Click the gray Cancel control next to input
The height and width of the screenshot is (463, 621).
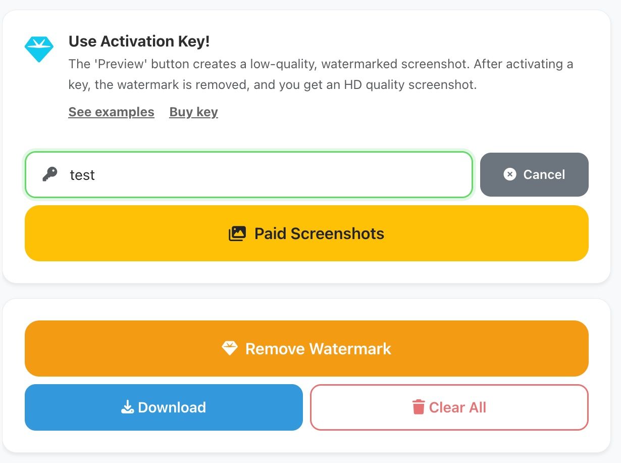tap(534, 174)
